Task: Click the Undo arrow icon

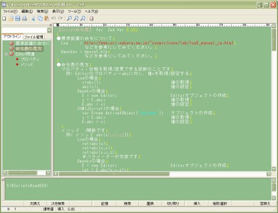Action: (53, 19)
